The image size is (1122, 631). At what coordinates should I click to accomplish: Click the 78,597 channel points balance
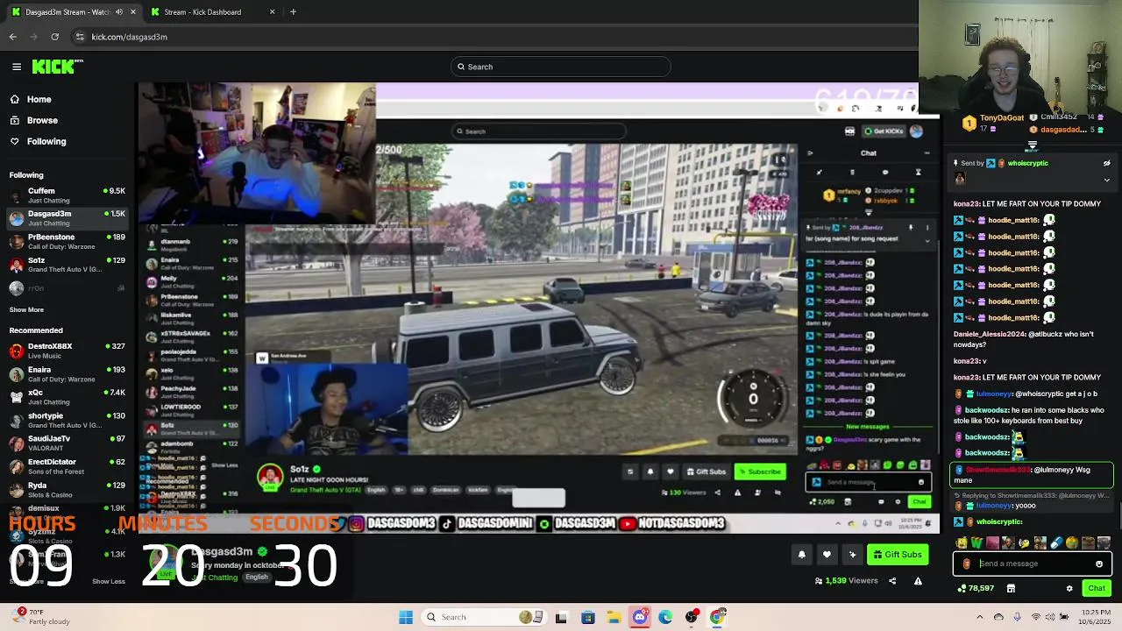point(976,588)
